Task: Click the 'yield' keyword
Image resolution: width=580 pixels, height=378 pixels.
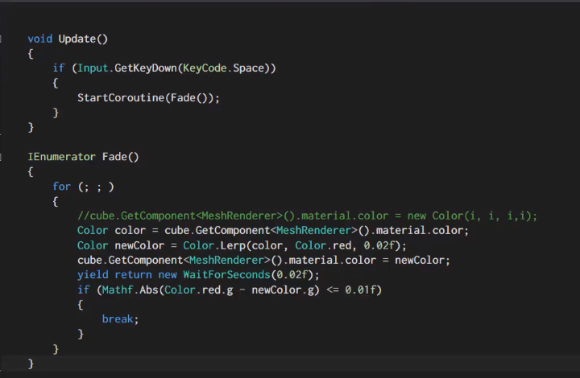Action: [93, 275]
